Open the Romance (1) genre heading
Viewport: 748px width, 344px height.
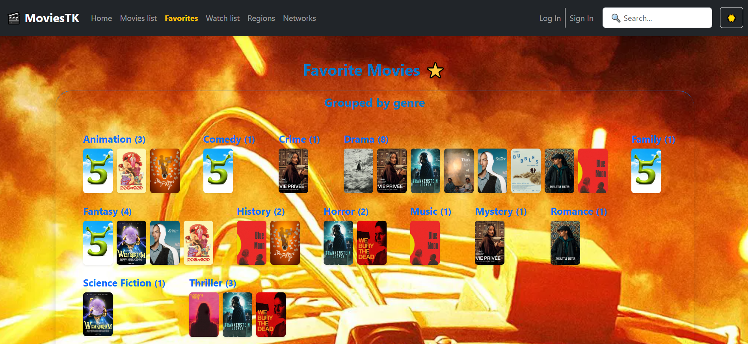point(579,212)
